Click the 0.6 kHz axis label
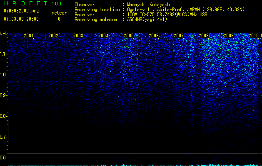This screenshot has width=262, height=166. [3, 158]
